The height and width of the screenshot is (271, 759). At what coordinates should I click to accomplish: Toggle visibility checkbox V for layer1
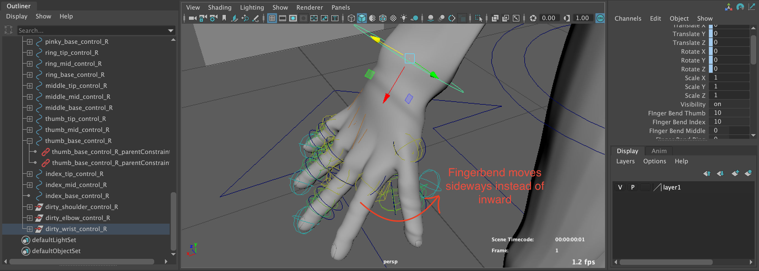(x=620, y=187)
